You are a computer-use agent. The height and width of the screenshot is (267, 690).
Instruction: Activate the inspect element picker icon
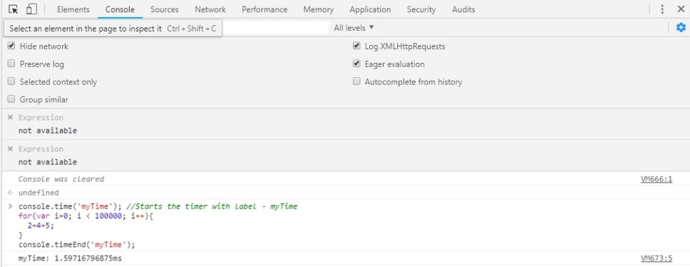point(13,9)
